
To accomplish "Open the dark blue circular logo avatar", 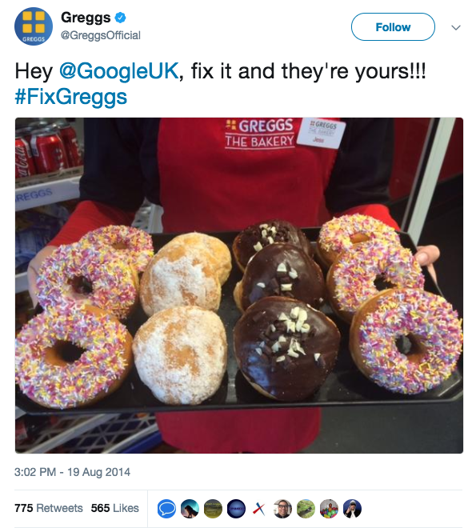I will (236, 508).
